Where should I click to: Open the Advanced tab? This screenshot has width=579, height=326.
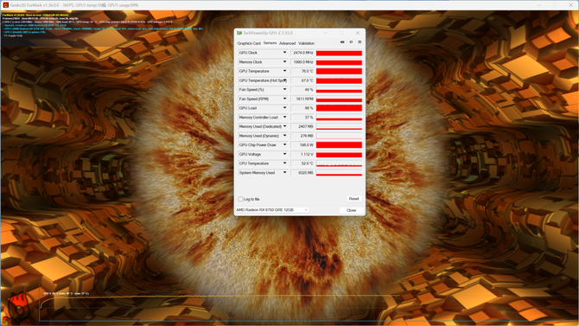pyautogui.click(x=287, y=43)
